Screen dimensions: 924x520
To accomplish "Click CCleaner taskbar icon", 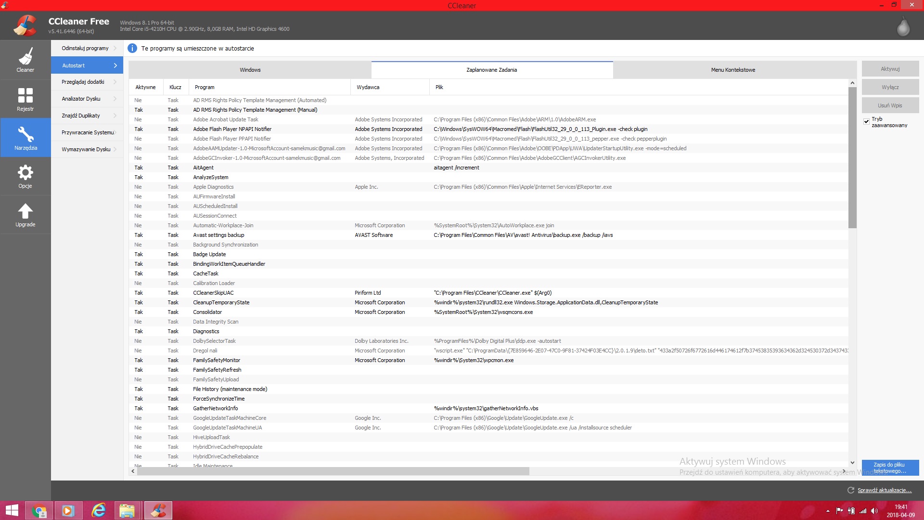I will pyautogui.click(x=158, y=510).
